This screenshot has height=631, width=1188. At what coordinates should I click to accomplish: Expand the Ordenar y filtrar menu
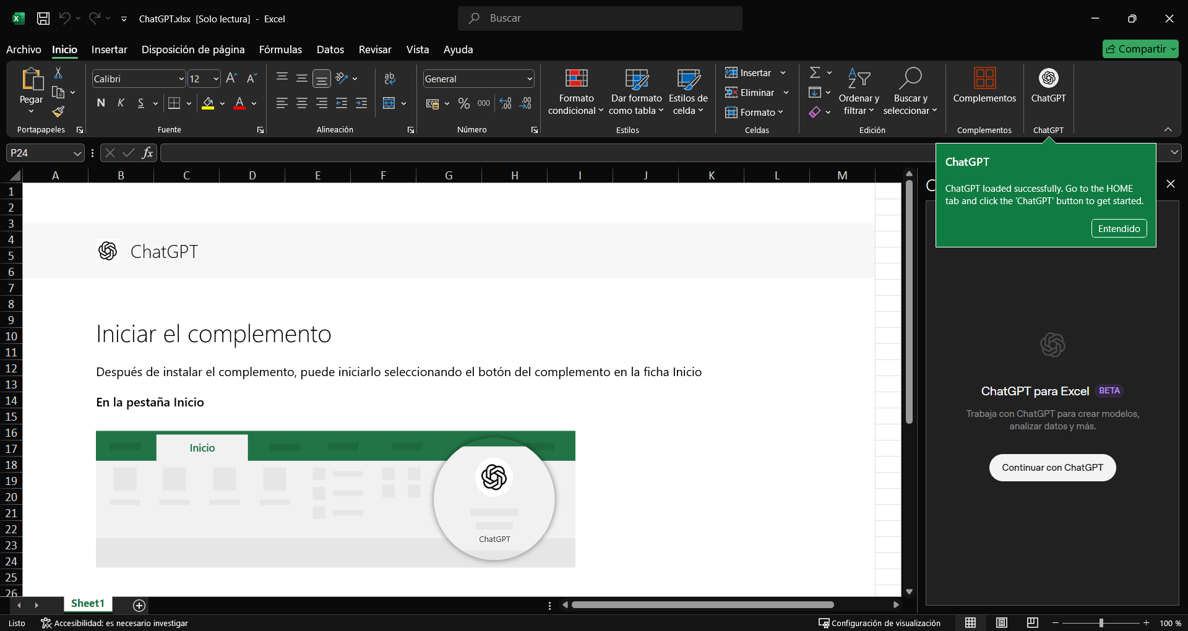(859, 92)
